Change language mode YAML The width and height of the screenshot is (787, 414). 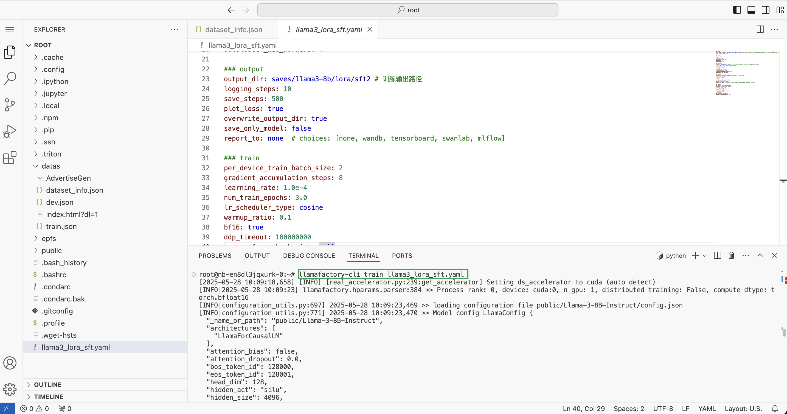[707, 409]
